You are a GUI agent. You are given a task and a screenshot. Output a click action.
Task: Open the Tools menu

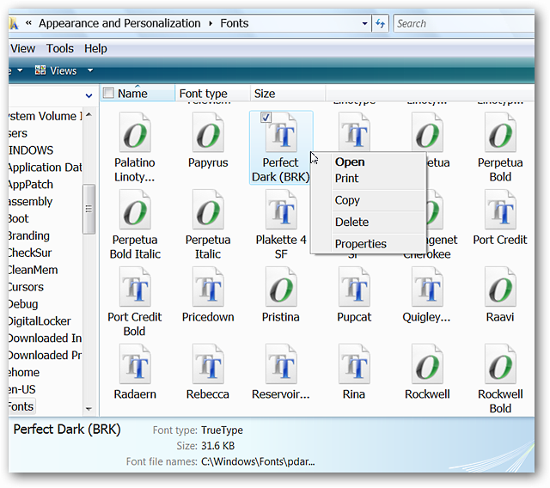pos(60,48)
